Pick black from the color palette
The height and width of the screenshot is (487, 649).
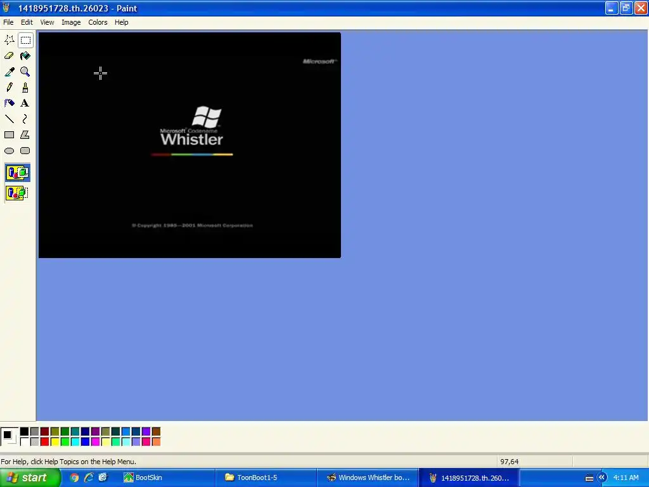pos(25,432)
